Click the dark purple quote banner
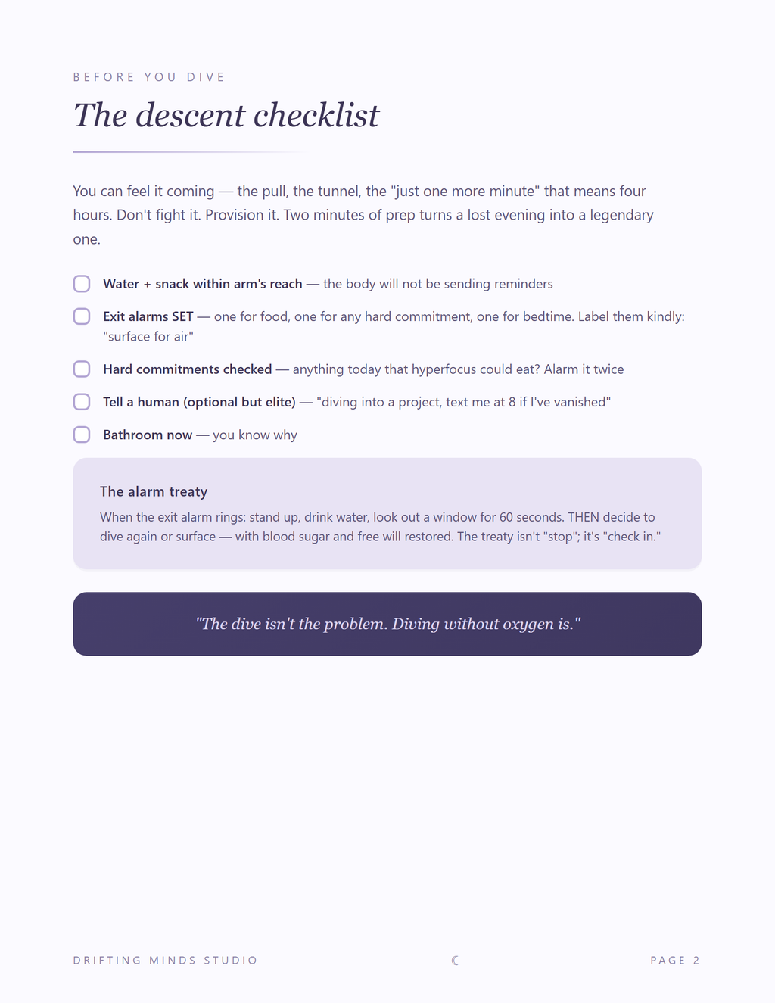Image resolution: width=775 pixels, height=1003 pixels. click(387, 624)
